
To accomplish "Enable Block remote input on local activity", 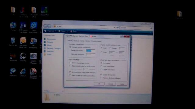I will (x=70, y=66).
